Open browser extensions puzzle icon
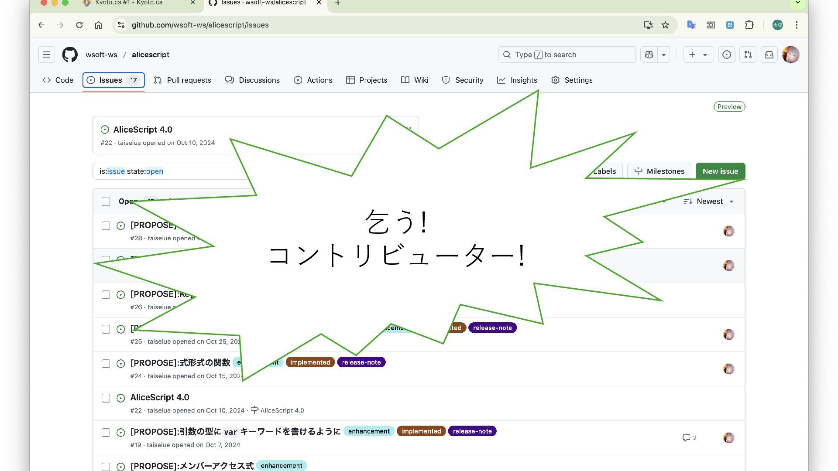 pyautogui.click(x=749, y=25)
